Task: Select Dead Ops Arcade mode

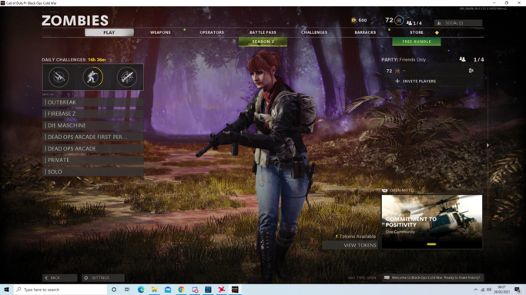Action: (x=93, y=148)
